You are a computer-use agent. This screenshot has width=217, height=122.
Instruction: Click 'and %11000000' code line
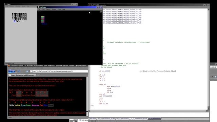(x=114, y=86)
